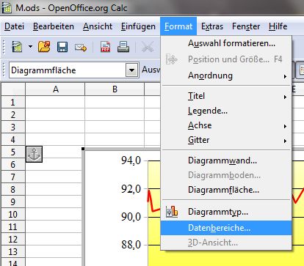Select row 5 header
Viewport: 304px width, 266px height.
click(x=13, y=152)
